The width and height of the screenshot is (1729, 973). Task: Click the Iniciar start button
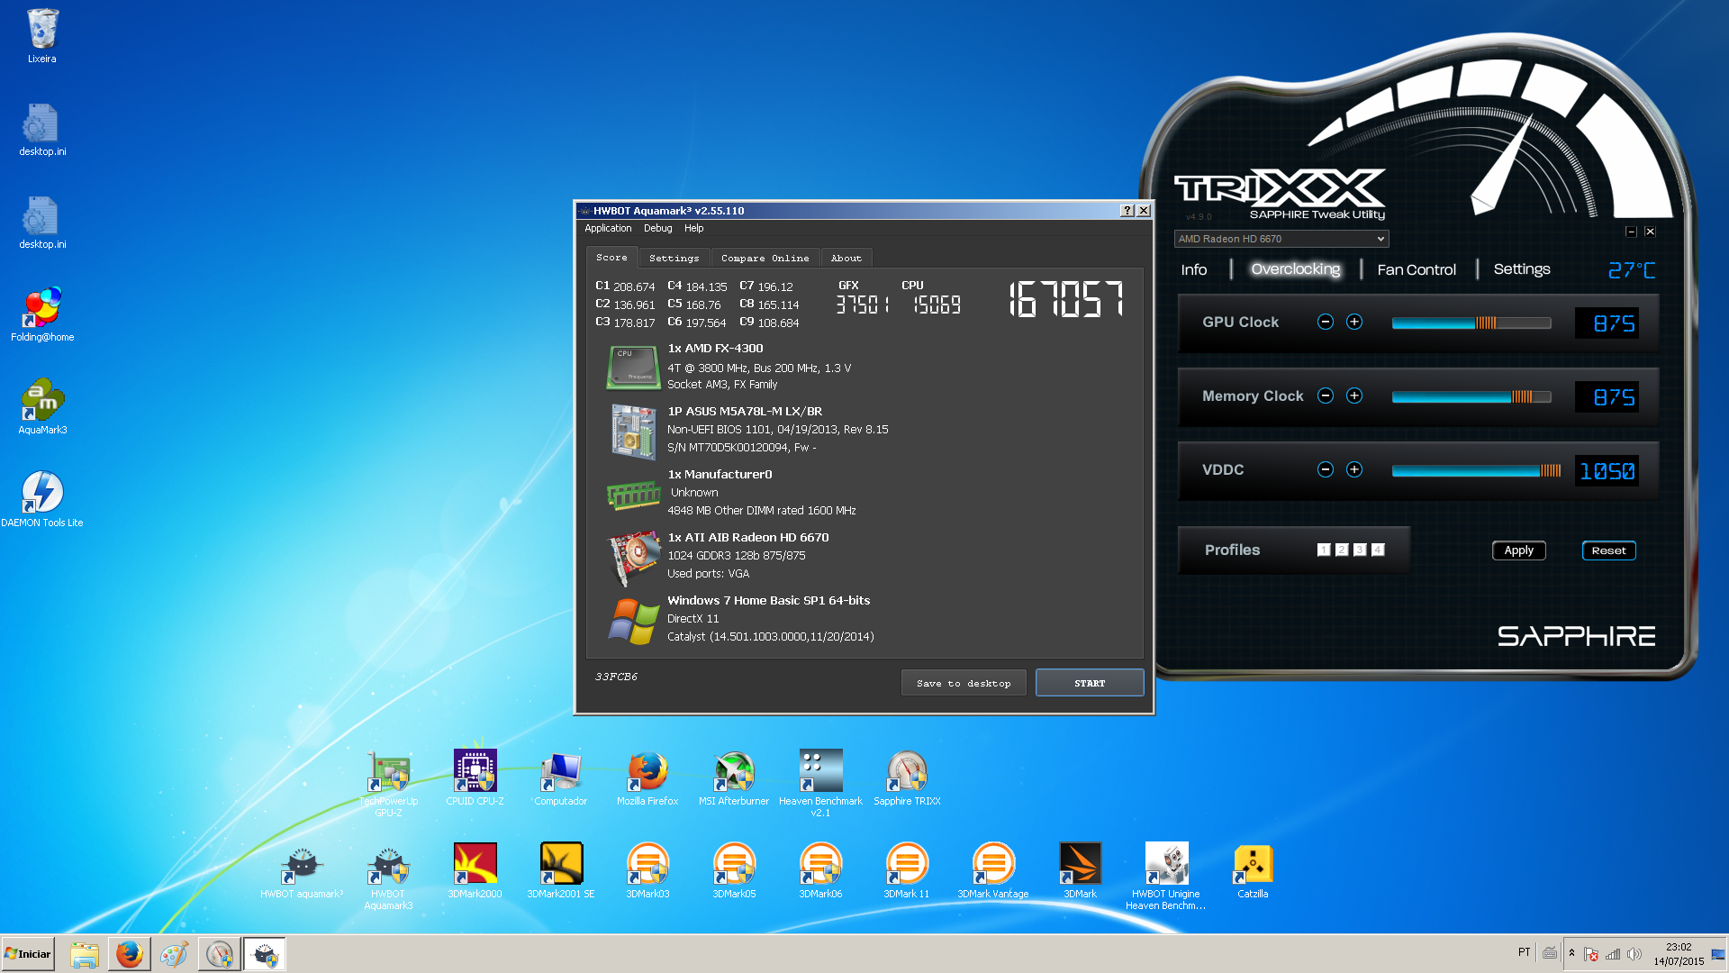click(28, 954)
